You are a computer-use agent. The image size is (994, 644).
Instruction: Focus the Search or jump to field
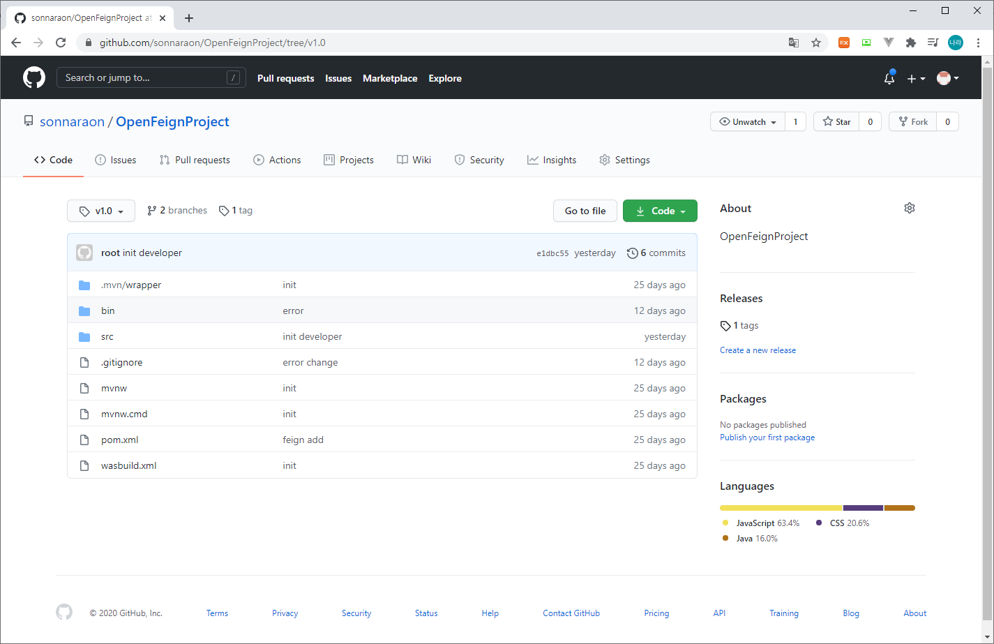[x=151, y=77]
